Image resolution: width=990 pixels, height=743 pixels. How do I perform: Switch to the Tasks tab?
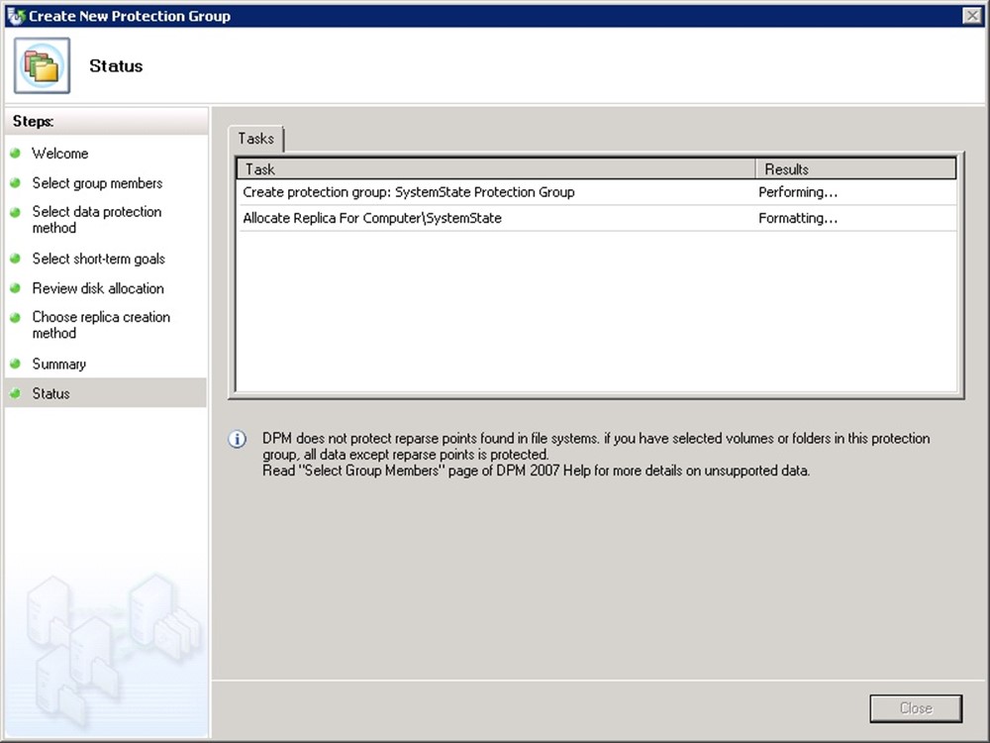[x=256, y=139]
